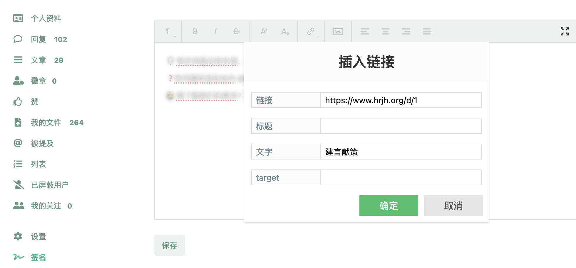Open the link tool dropdown arrow

[317, 36]
